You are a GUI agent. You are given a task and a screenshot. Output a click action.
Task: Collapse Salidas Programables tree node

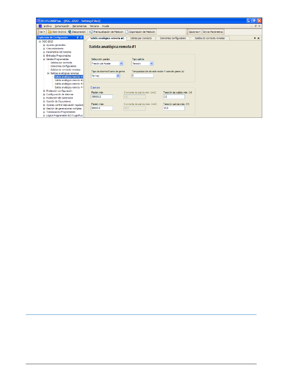pos(44,59)
